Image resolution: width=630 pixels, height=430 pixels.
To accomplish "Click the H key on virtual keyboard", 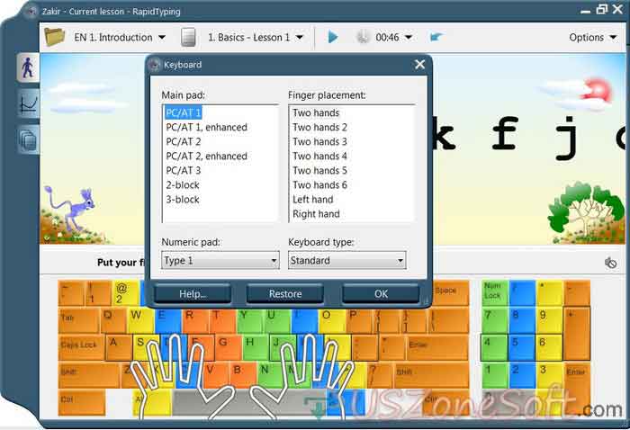I will click(256, 348).
